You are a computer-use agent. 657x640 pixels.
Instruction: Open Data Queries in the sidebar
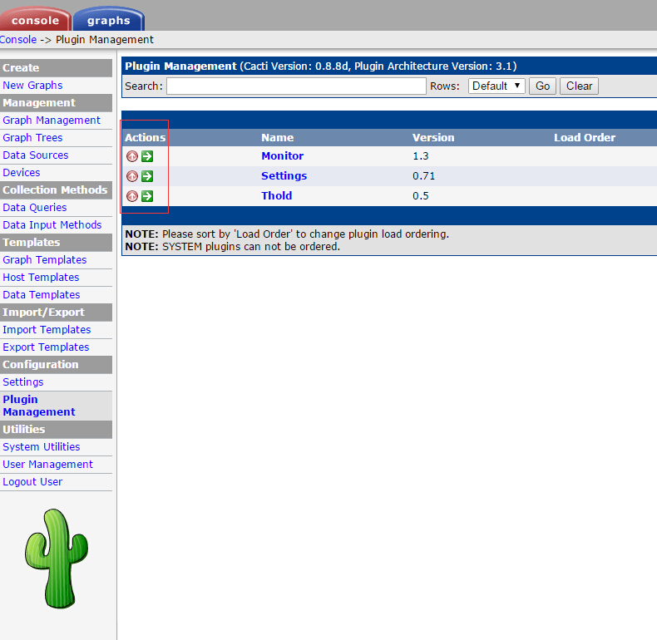(35, 208)
